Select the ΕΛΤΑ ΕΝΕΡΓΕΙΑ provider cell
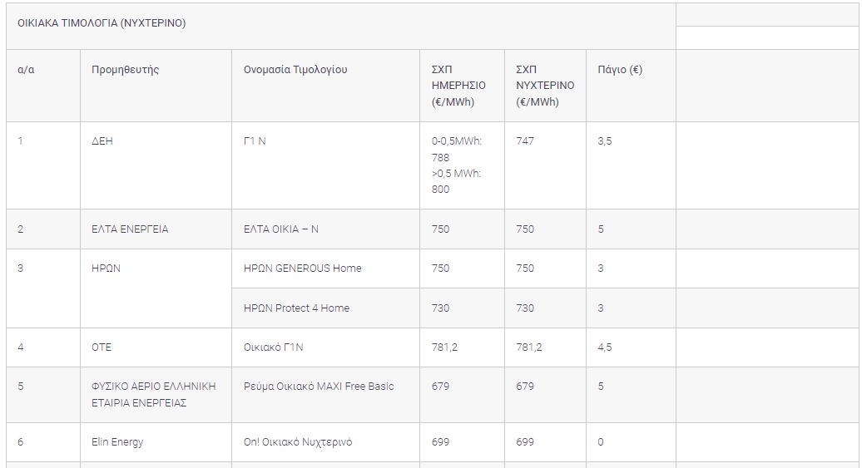 coord(130,229)
